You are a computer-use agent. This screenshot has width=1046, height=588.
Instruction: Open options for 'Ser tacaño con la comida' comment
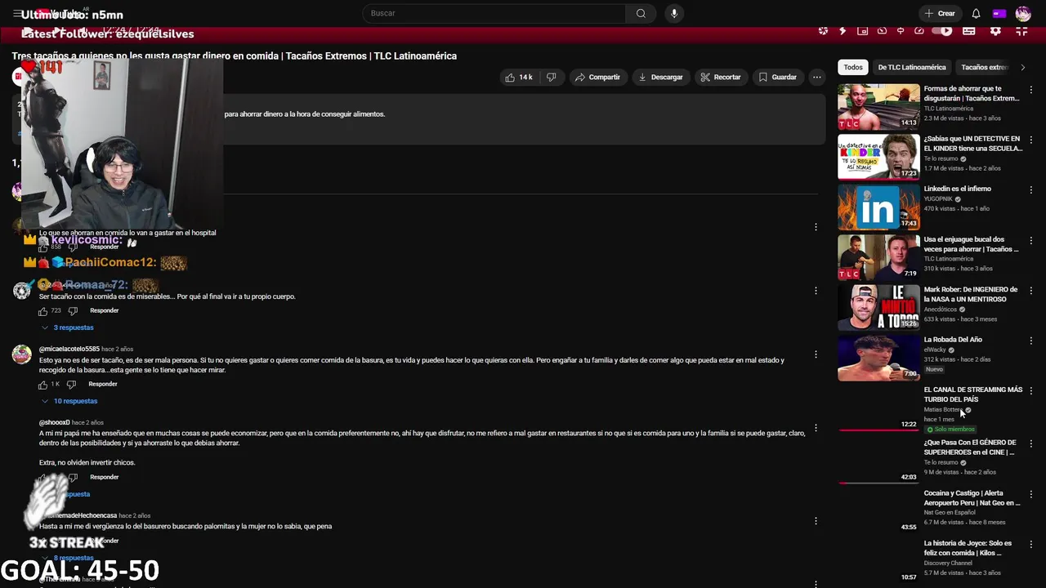(816, 291)
